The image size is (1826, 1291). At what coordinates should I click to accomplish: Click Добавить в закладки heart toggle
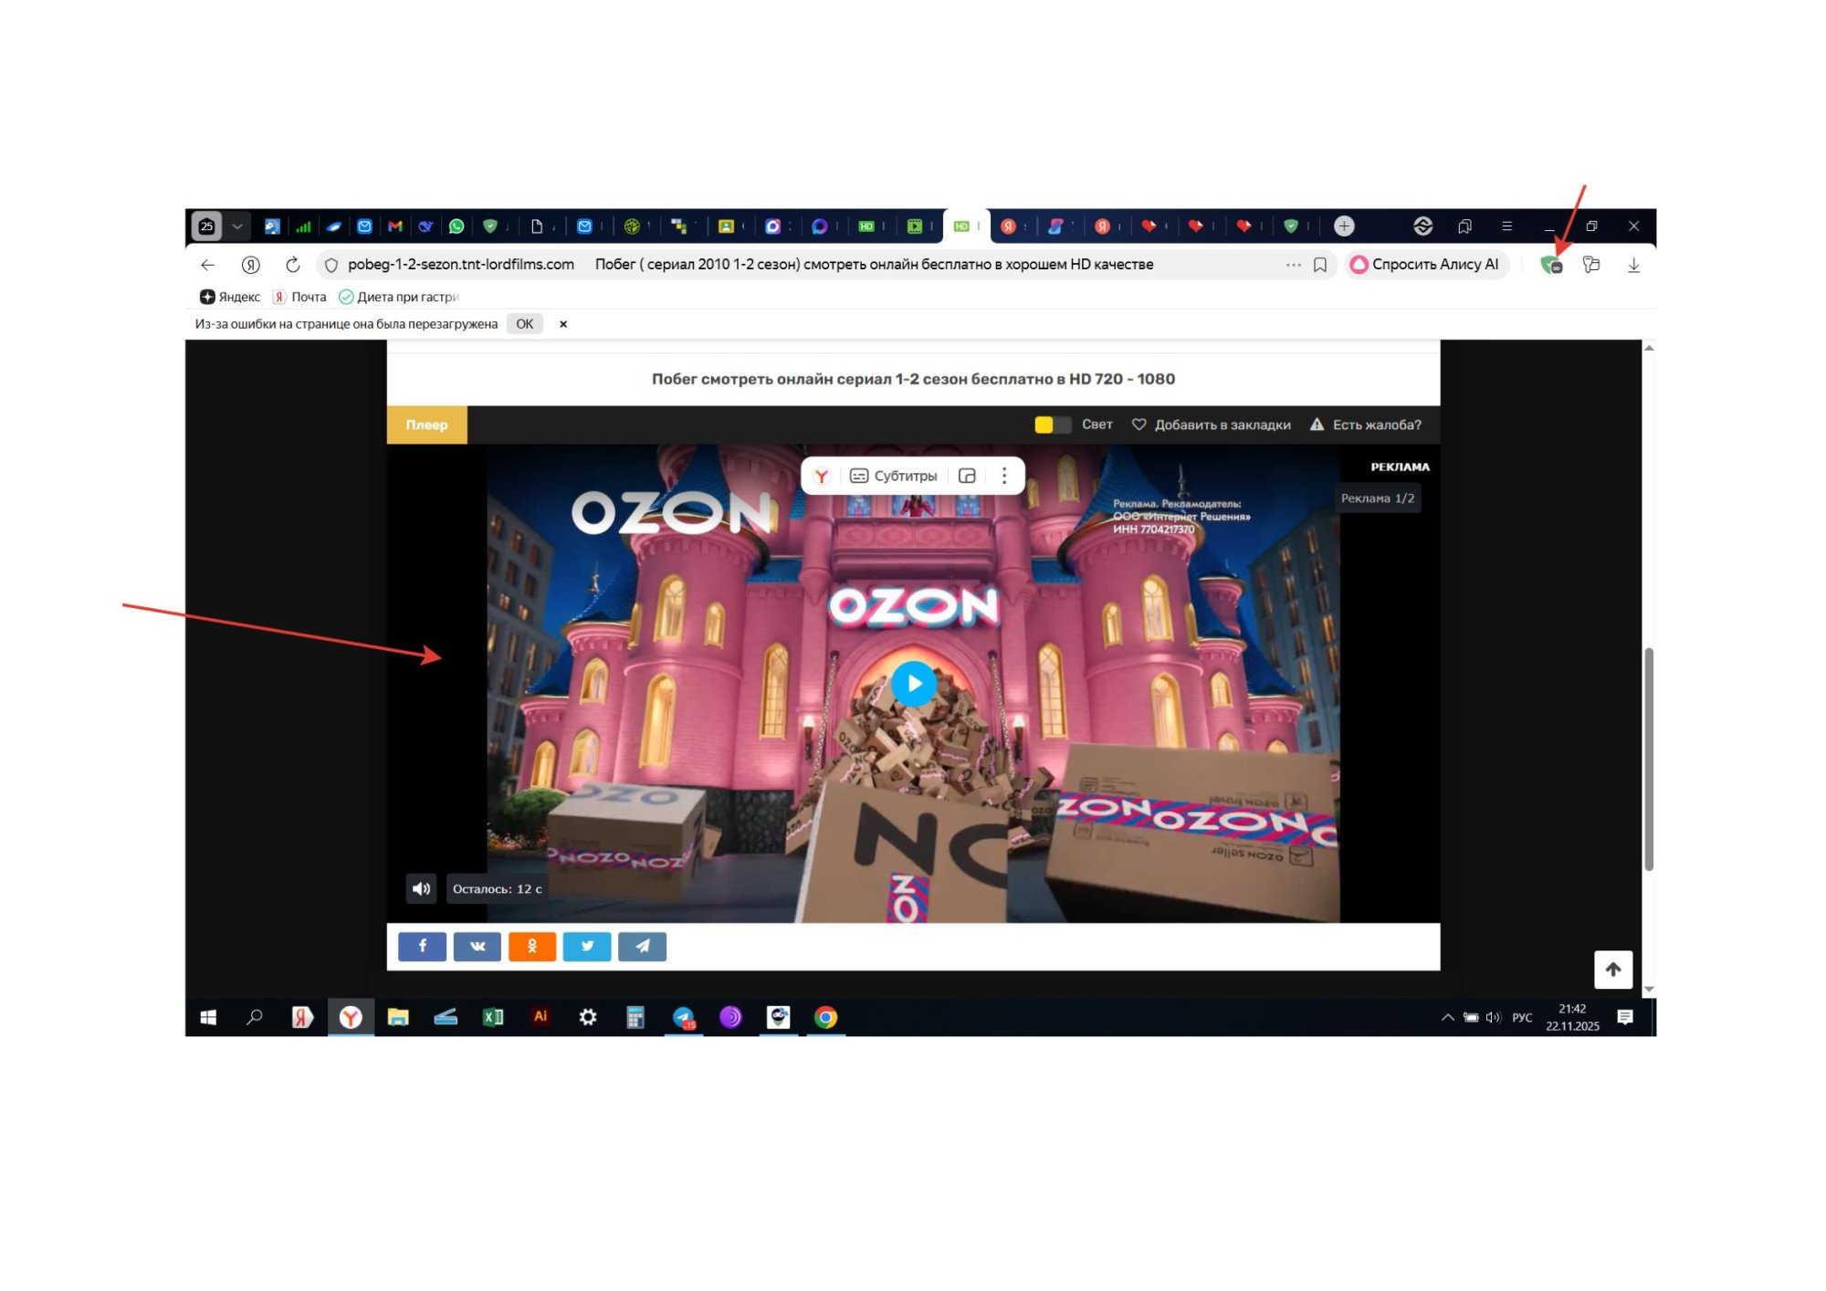click(x=1139, y=425)
